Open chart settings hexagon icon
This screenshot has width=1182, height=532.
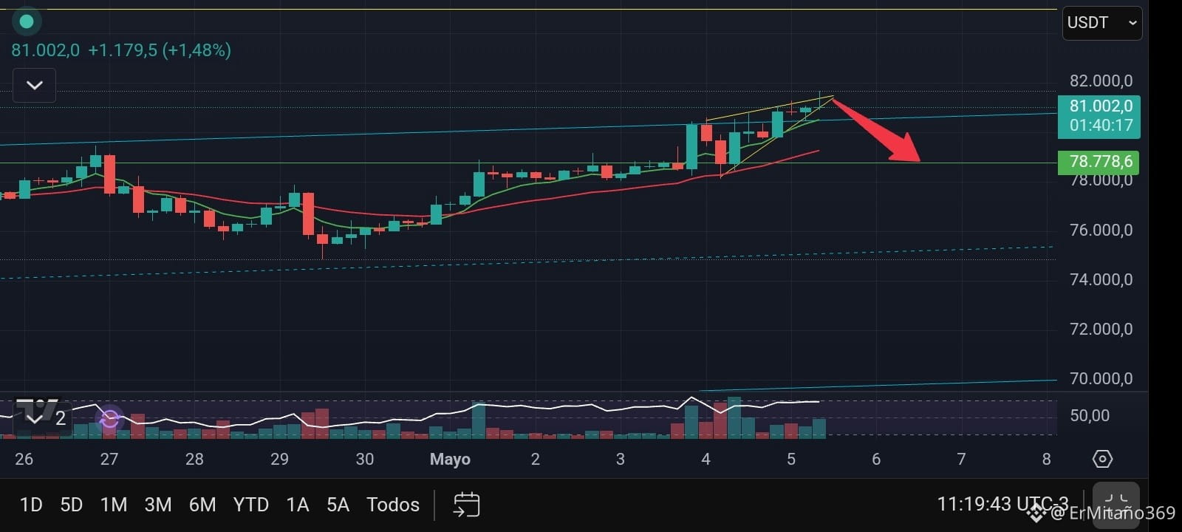point(1102,459)
